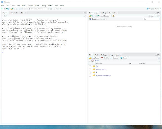Screen dimensions: 162x129
Task: Clear the console with the broom icon
Action: (85, 16)
